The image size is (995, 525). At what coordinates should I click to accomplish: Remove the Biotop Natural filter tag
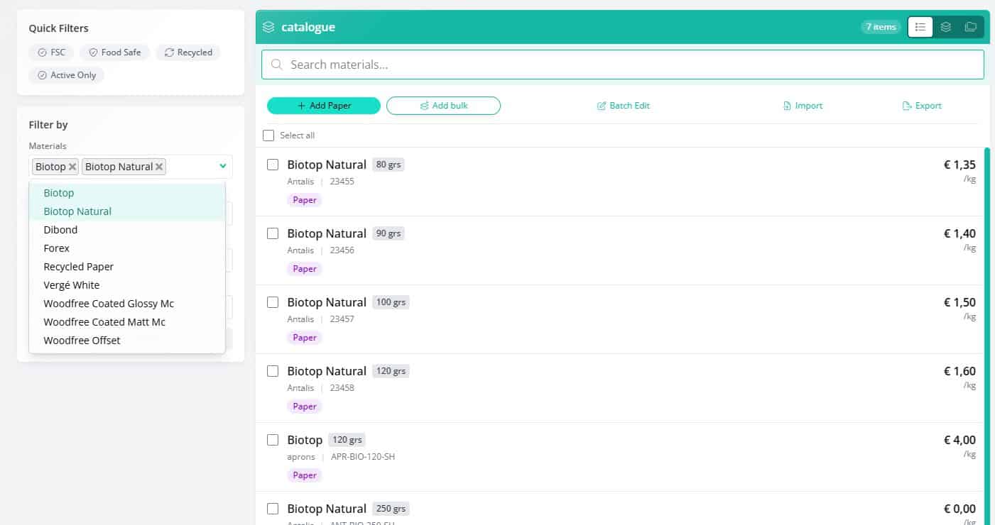point(160,167)
